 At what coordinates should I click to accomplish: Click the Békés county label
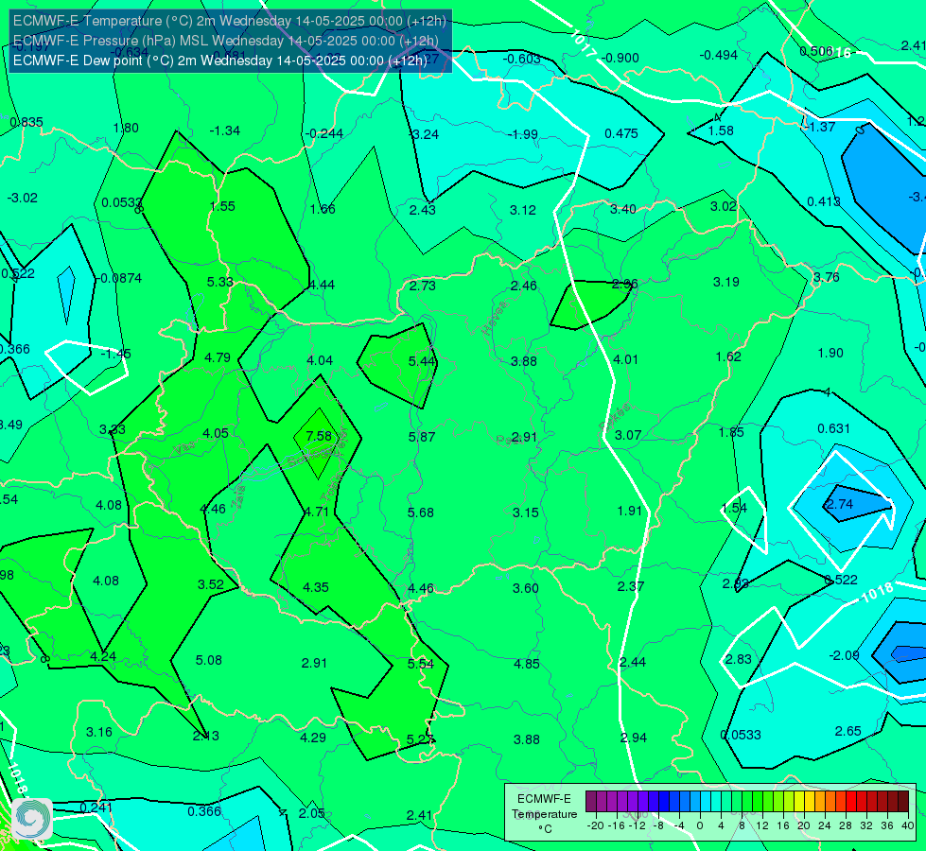tap(615, 418)
